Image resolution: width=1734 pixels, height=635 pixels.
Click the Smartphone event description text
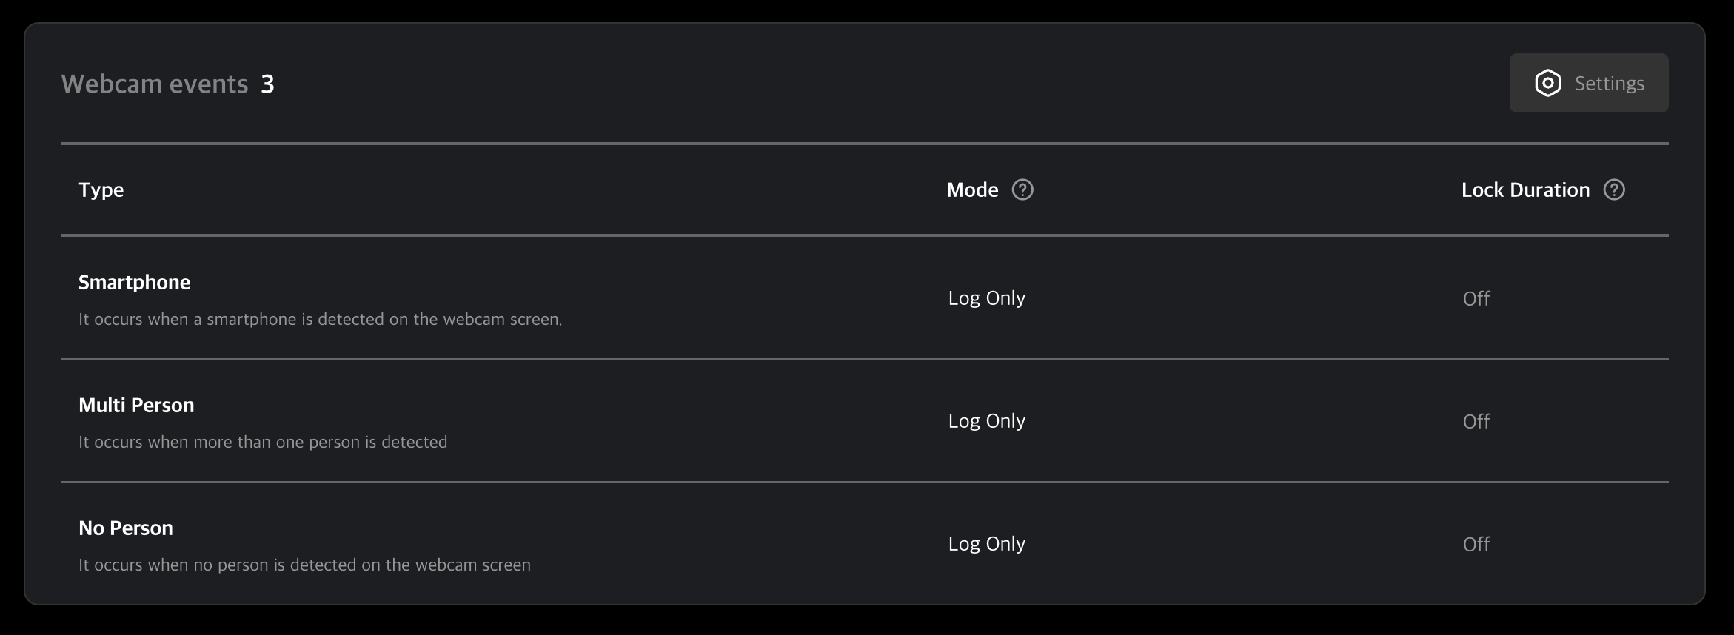pos(320,320)
